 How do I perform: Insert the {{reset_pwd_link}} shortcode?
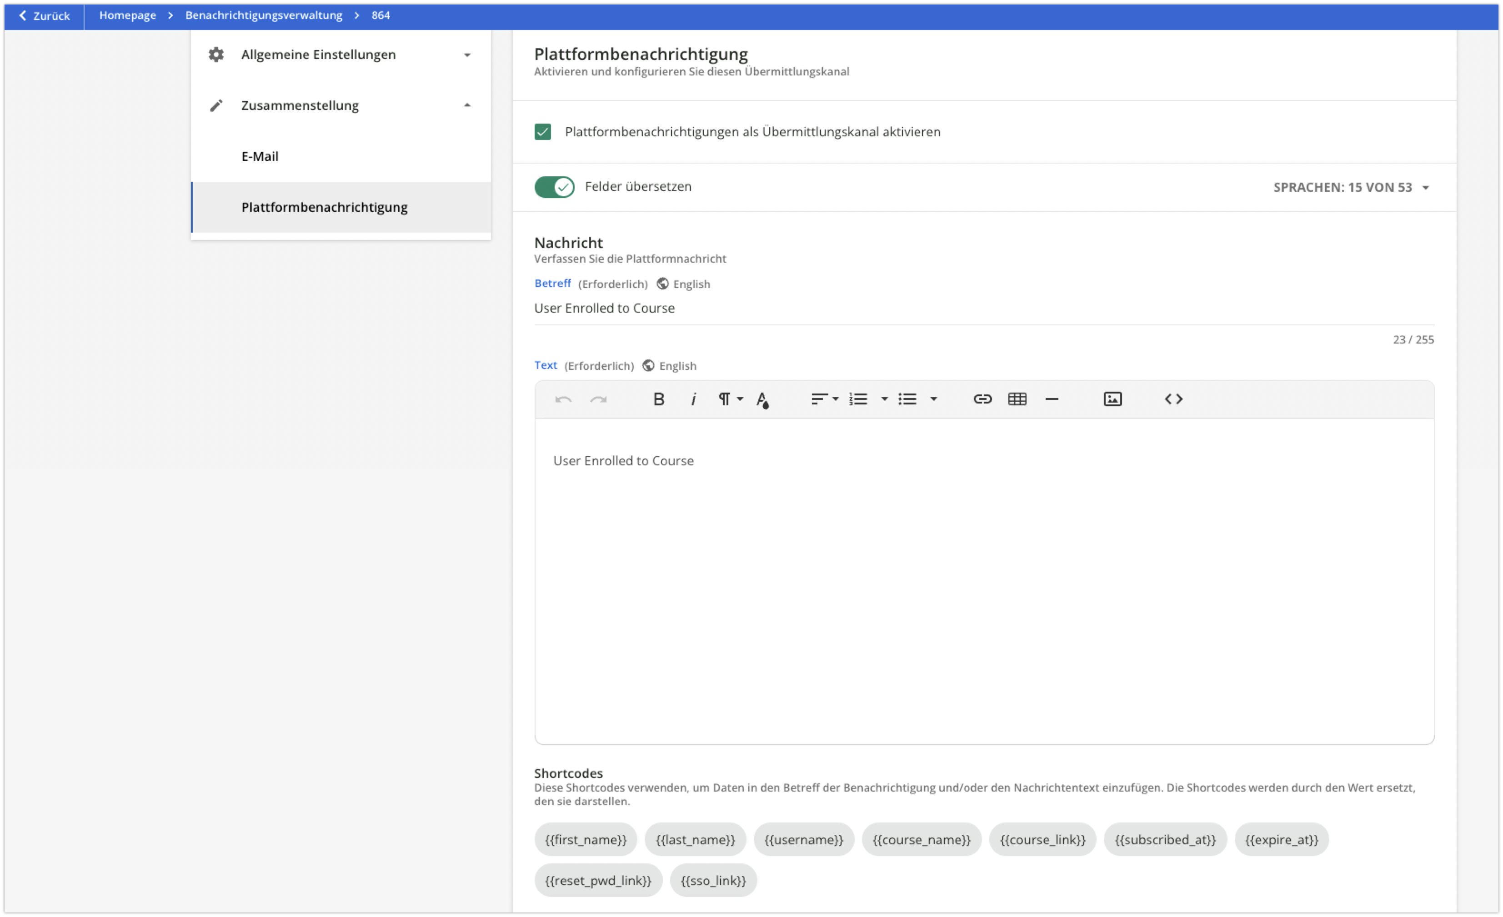pos(598,880)
